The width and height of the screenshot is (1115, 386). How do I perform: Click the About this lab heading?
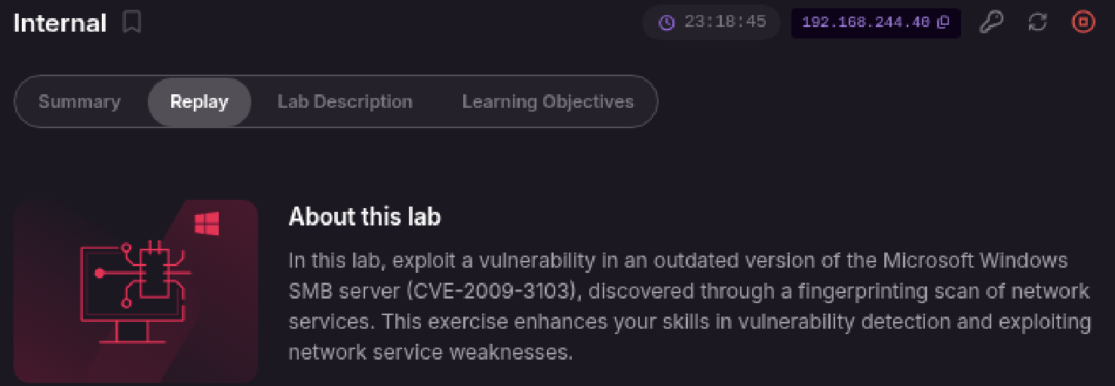pyautogui.click(x=364, y=217)
